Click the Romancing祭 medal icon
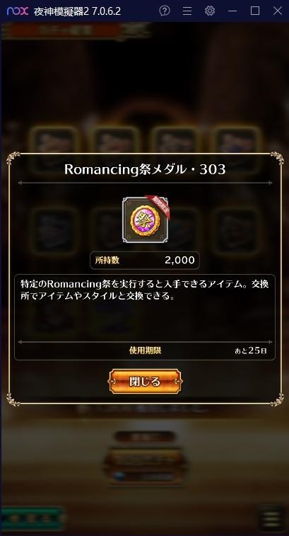 [145, 219]
